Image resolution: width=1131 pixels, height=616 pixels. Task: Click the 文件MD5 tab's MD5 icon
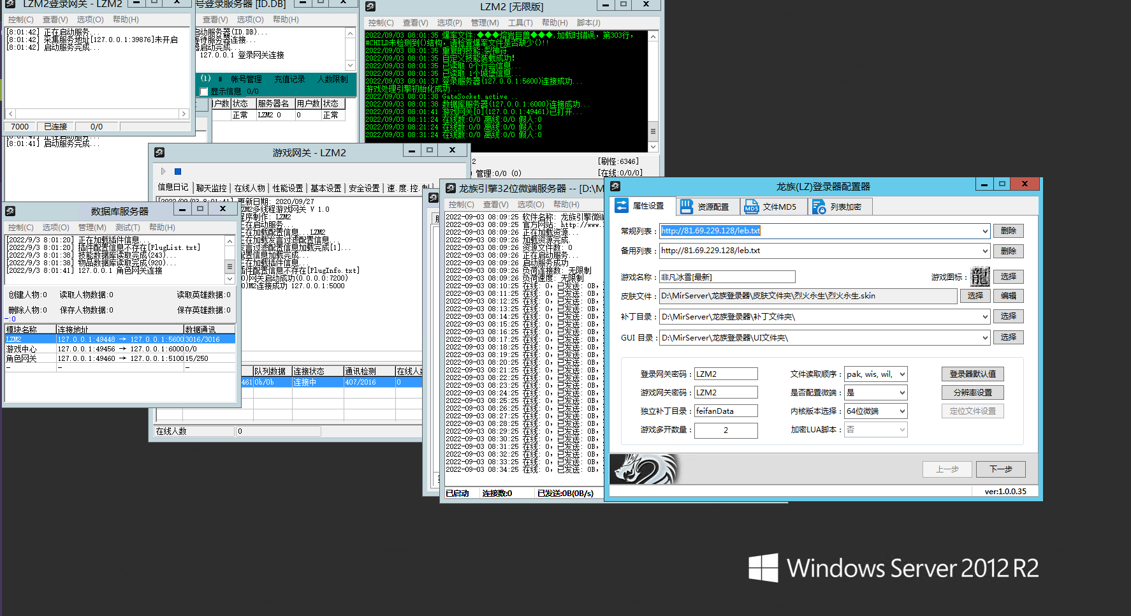[752, 207]
